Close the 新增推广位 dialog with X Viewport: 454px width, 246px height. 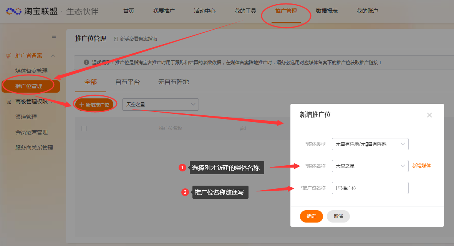(x=429, y=115)
